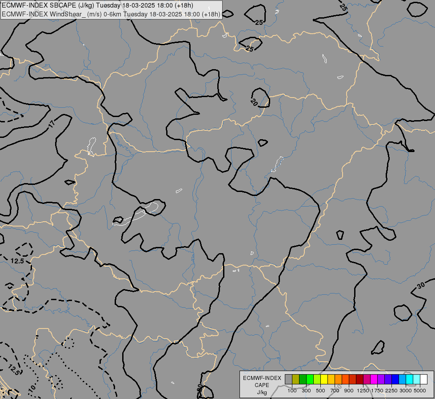Select the pure yellow legend swatch
The height and width of the screenshot is (399, 435).
(324, 379)
